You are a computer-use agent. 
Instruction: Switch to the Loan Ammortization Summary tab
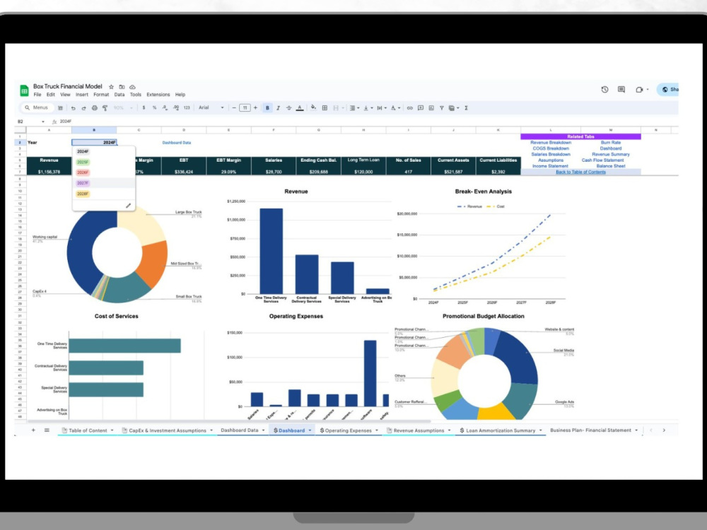(501, 431)
